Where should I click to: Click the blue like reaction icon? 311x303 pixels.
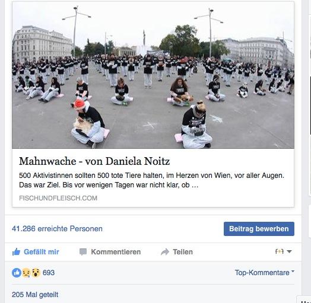[17, 273]
